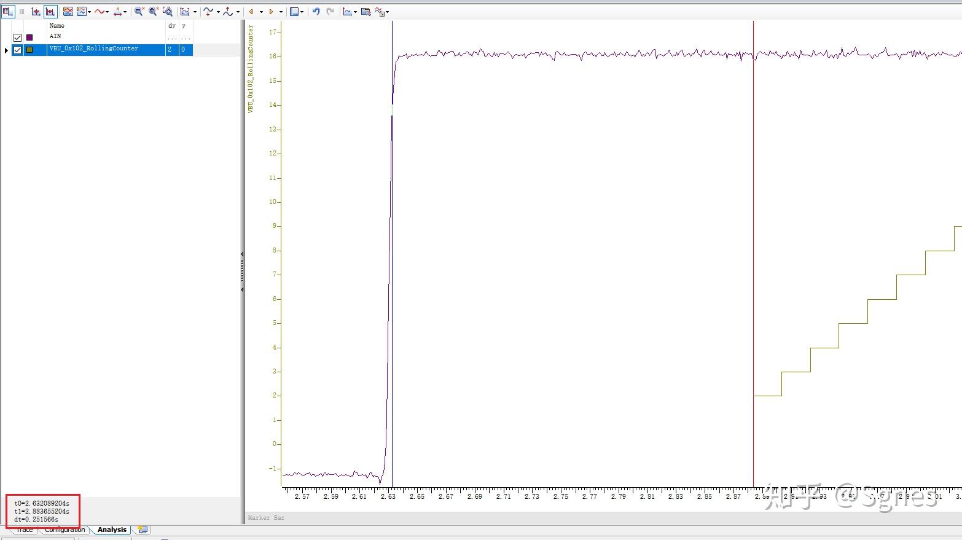Uncheck the AIN signal checkbox
Viewport: 962px width, 540px height.
(17, 37)
